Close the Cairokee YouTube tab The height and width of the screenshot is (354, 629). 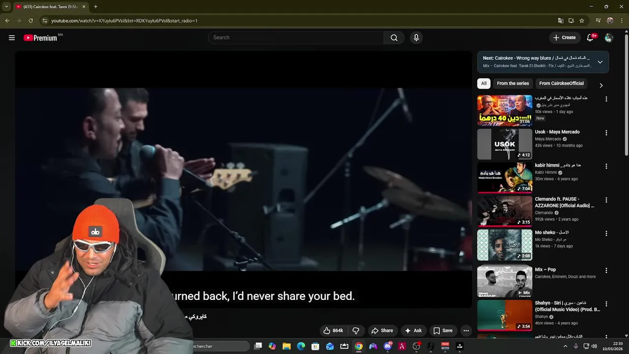84,7
